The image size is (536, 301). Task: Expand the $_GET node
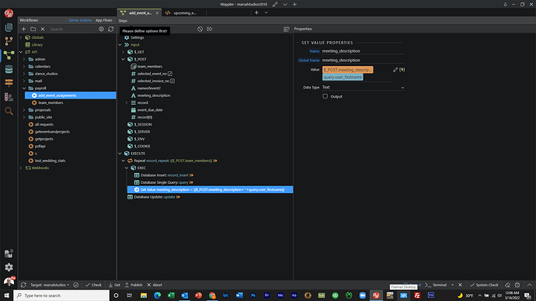(x=124, y=52)
